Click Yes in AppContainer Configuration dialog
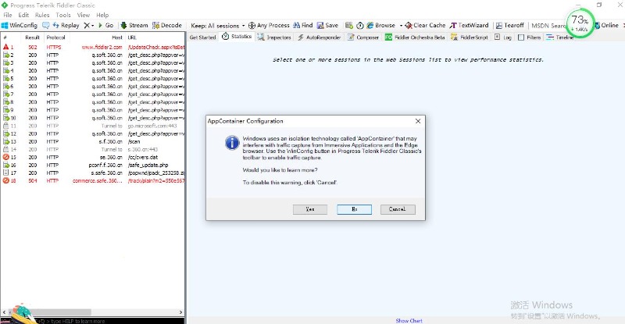Screen dimensions: 625x324 point(310,209)
